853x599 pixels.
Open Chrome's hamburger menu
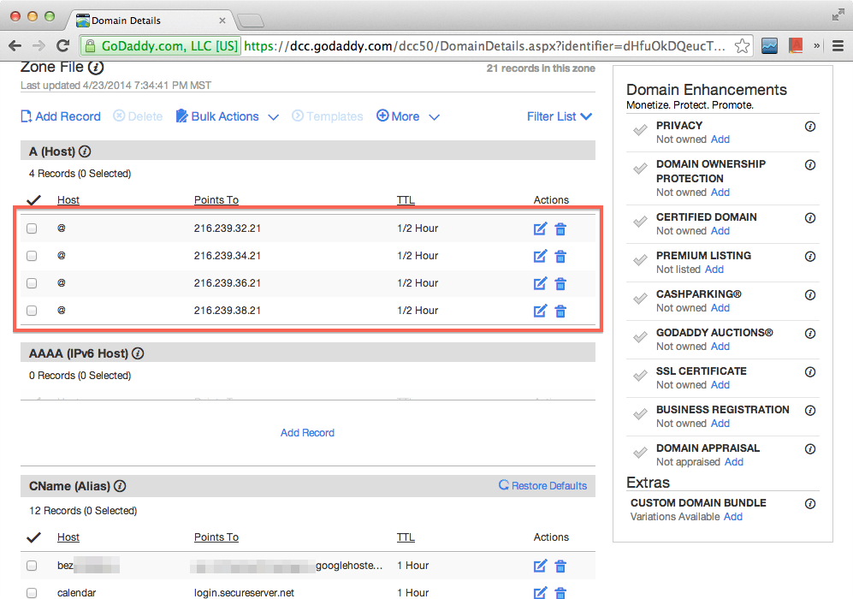838,45
